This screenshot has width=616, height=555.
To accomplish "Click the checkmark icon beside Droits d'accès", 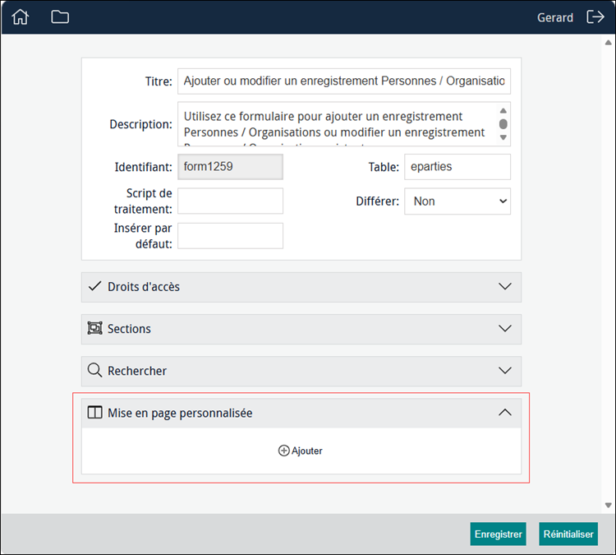I will pyautogui.click(x=94, y=286).
